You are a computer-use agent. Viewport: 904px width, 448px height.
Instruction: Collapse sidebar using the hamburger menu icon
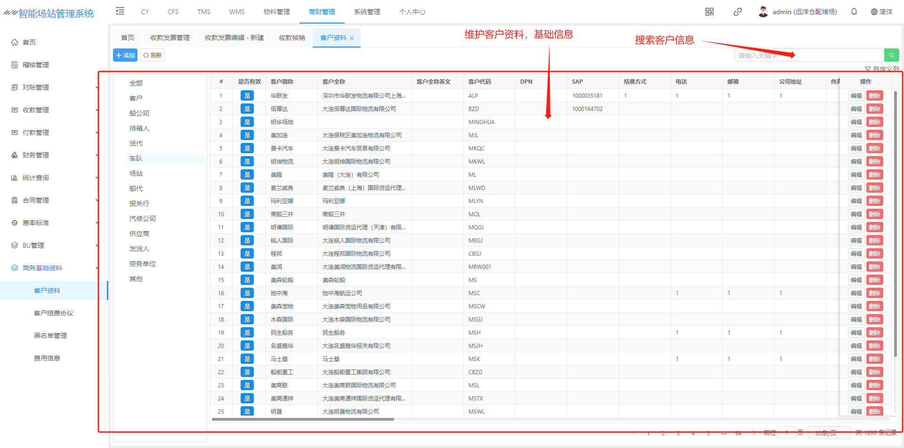point(120,11)
